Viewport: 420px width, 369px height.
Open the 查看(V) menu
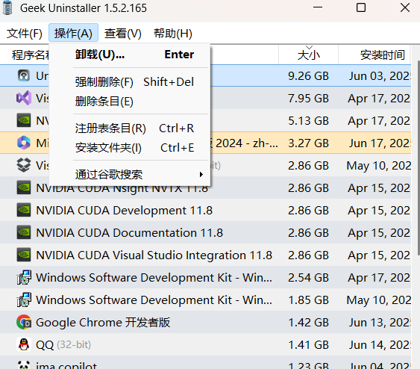[x=123, y=34]
